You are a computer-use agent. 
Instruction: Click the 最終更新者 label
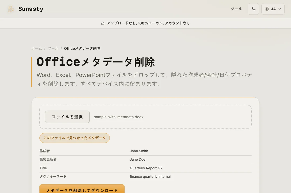point(48,159)
